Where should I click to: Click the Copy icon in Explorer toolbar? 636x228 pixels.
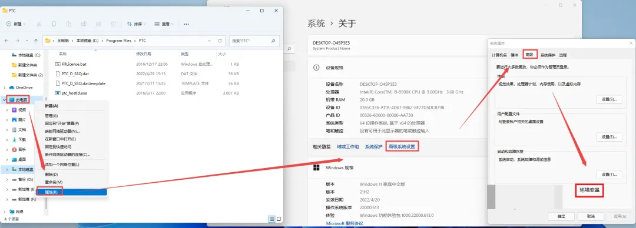coord(54,24)
